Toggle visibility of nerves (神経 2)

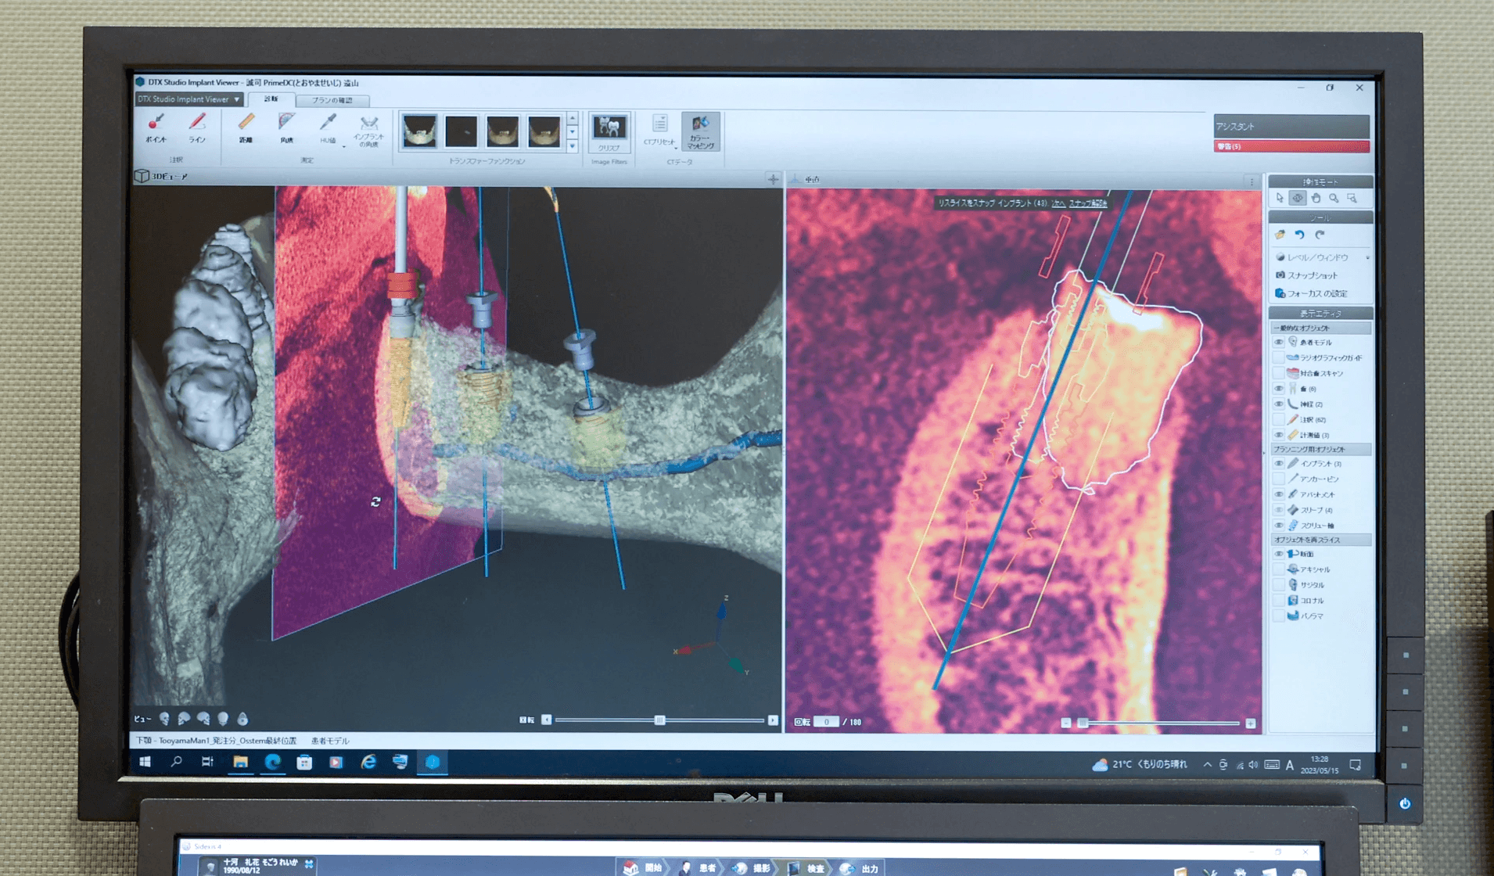1279,404
